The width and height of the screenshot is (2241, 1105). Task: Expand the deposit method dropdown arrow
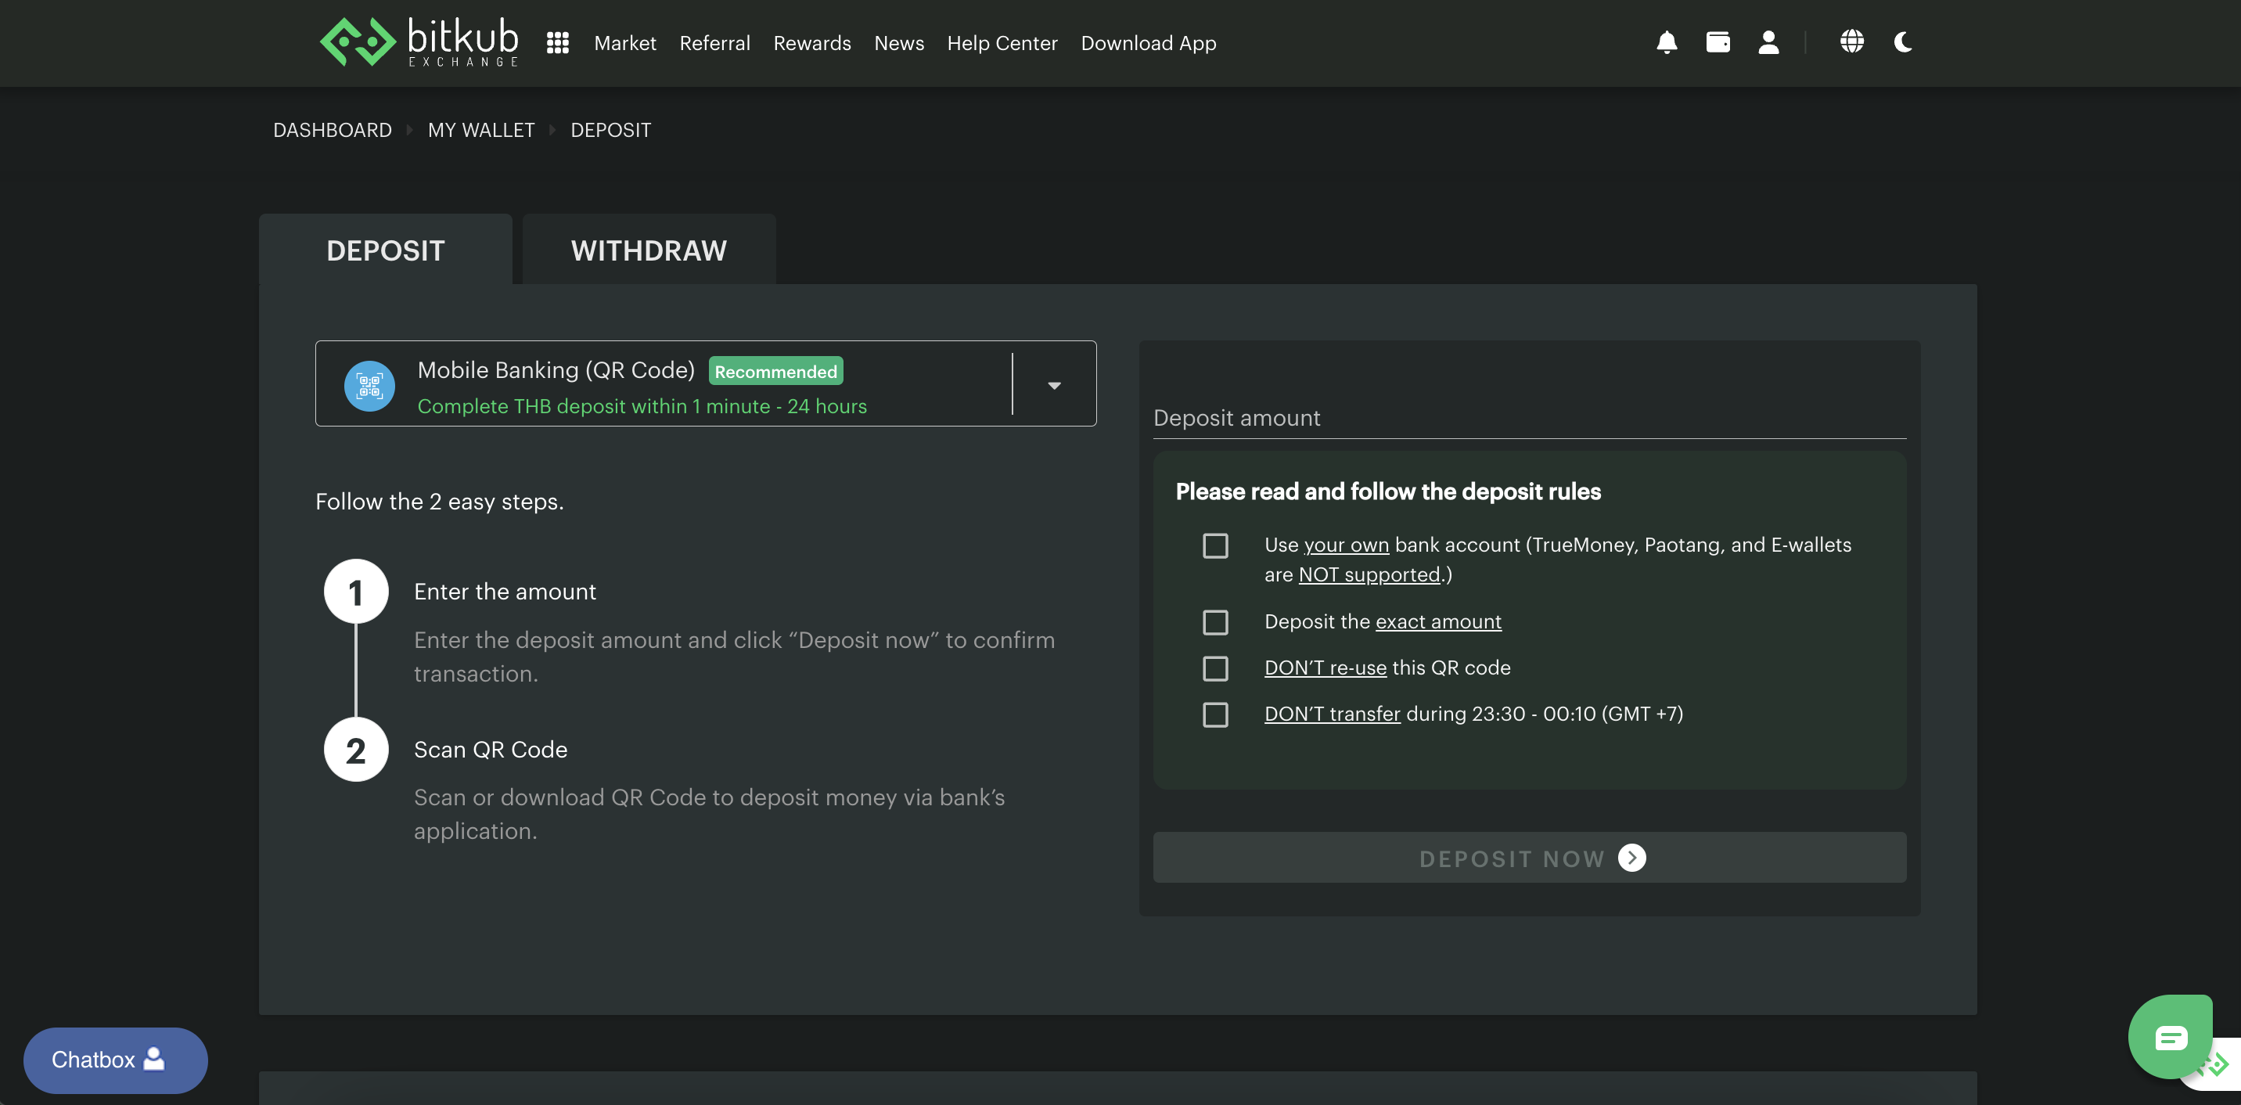[x=1053, y=386]
